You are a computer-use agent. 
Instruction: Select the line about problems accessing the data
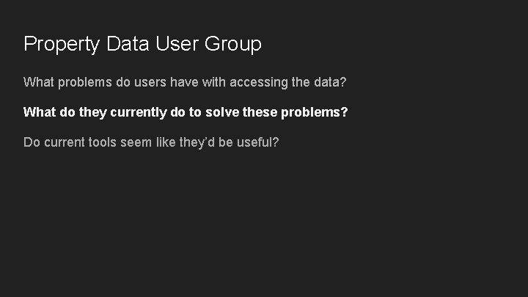(185, 82)
